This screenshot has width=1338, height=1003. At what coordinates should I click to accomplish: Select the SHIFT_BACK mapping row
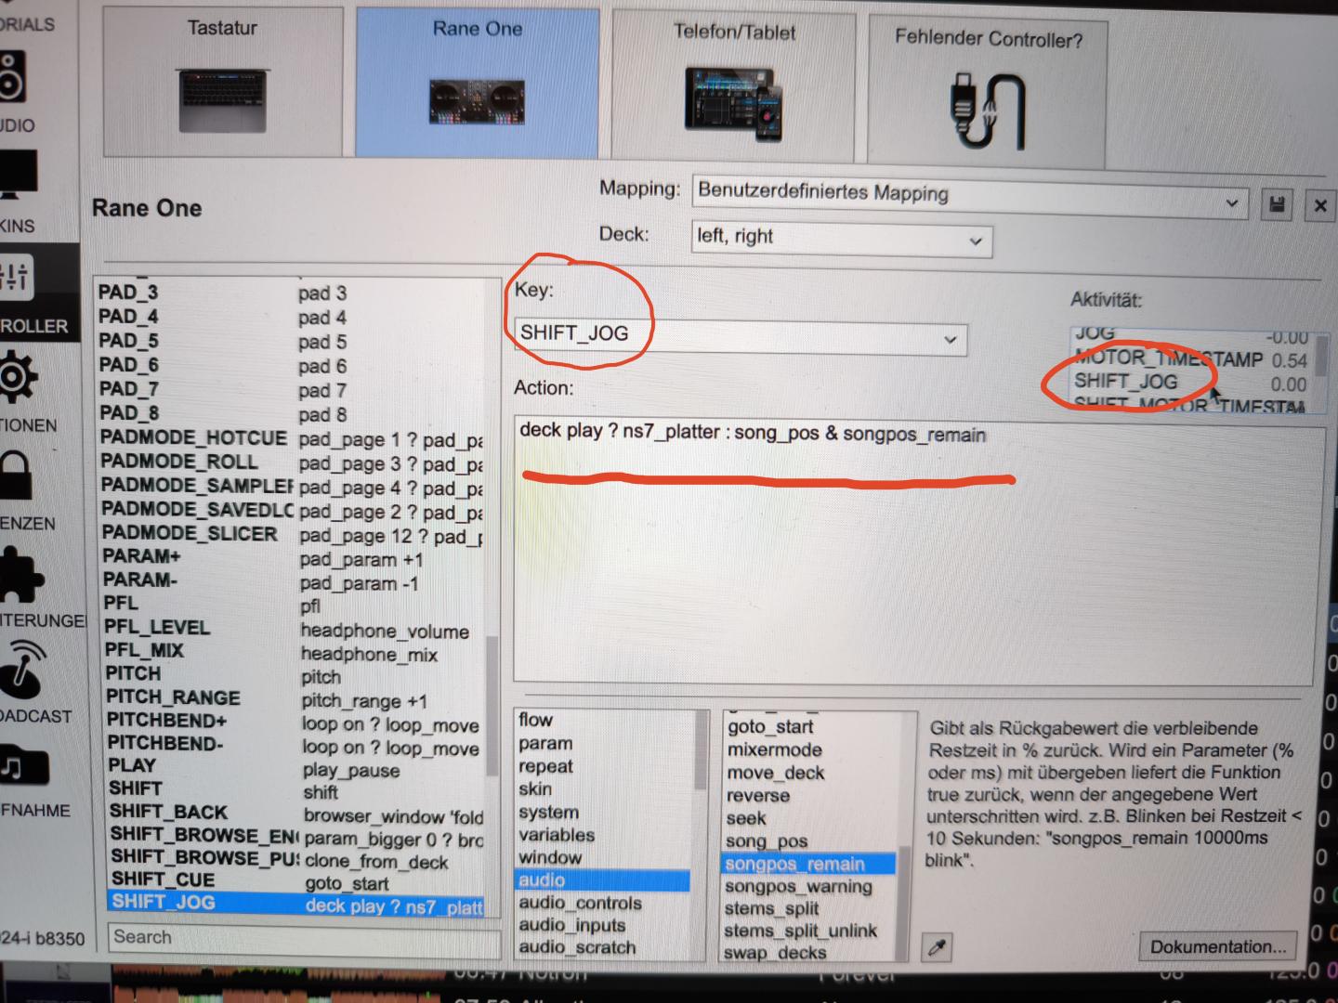tap(295, 814)
